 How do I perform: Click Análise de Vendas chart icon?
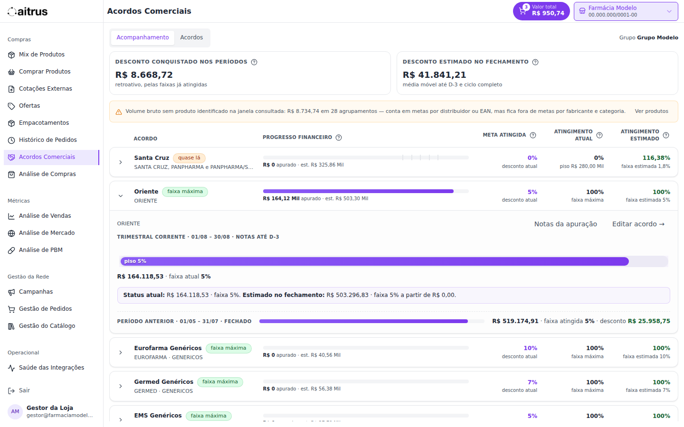pyautogui.click(x=11, y=216)
